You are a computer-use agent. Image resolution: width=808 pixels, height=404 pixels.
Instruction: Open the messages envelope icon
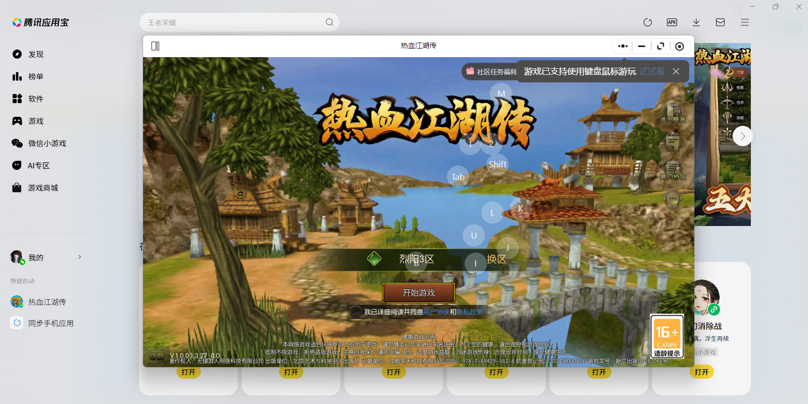[x=721, y=22]
